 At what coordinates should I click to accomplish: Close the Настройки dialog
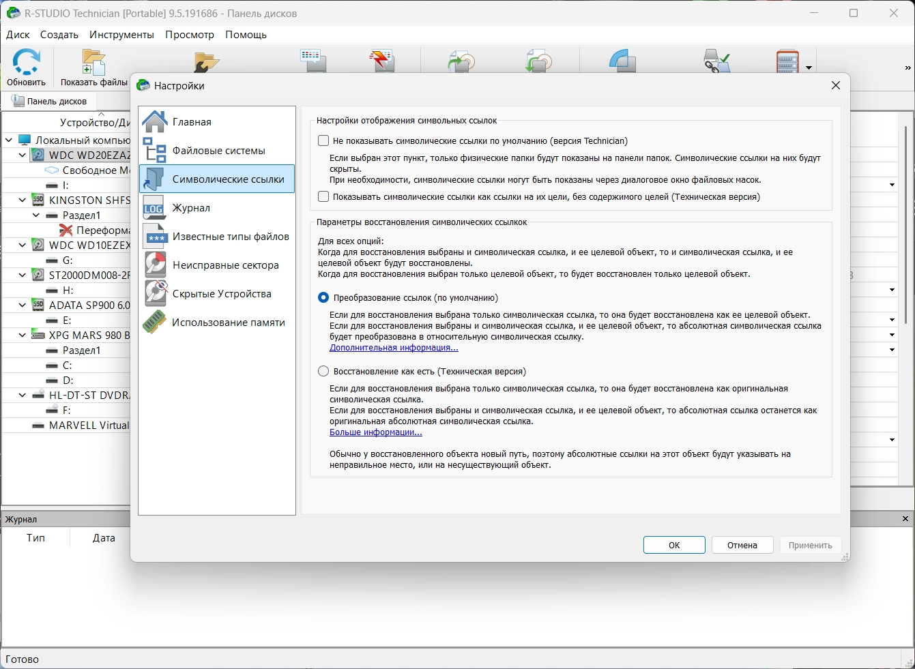836,85
